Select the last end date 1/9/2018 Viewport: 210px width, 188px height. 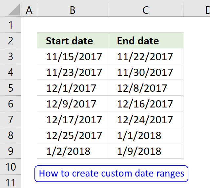tap(145, 151)
